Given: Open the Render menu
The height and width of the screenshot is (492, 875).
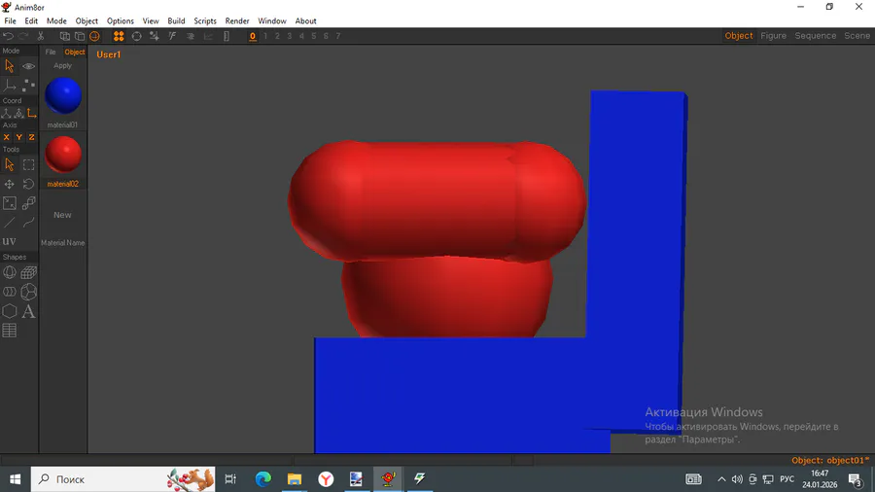Looking at the screenshot, I should pos(237,20).
